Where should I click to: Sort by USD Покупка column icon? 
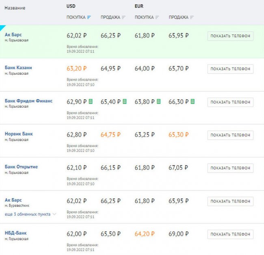[89, 17]
